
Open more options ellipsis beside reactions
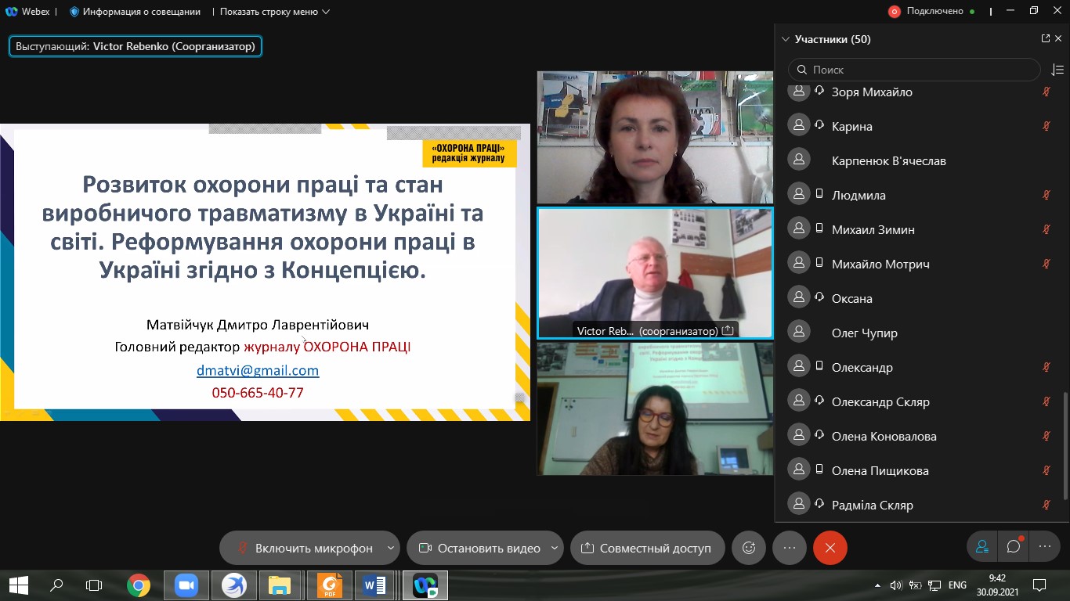coord(789,548)
